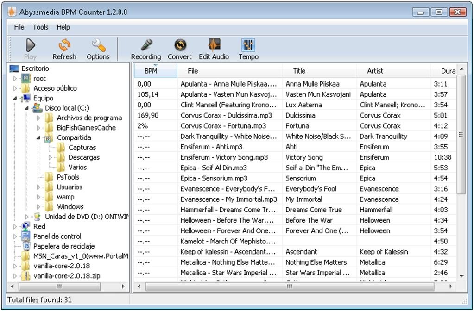Click the Disco local (C:) drive icon
Image resolution: width=474 pixels, height=311 pixels.
point(38,108)
